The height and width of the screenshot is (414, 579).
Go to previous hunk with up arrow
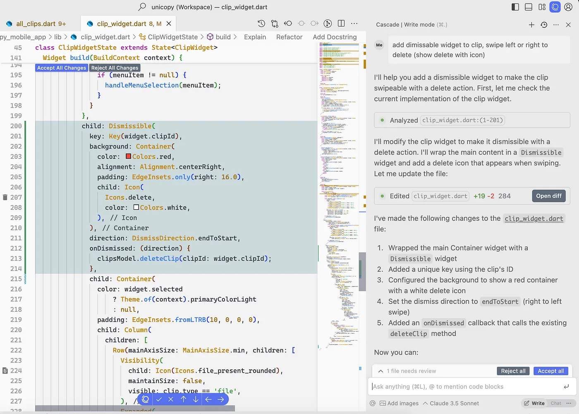184,399
